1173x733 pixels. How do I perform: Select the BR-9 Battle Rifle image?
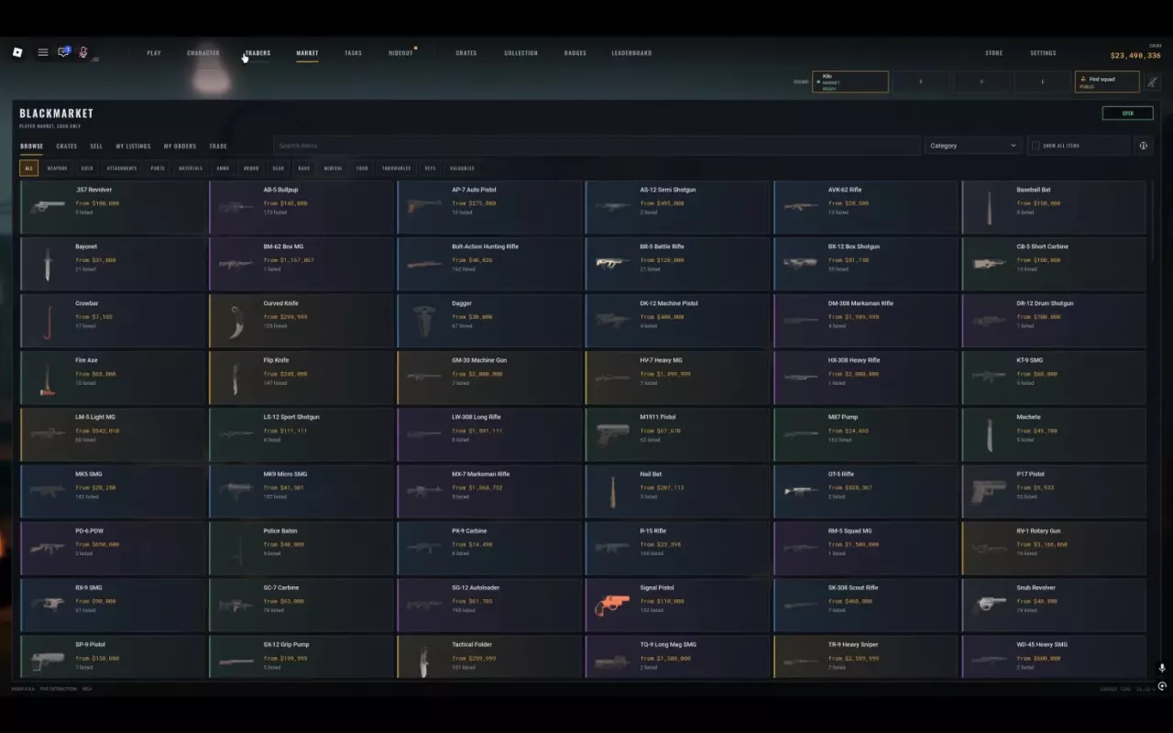tap(612, 263)
